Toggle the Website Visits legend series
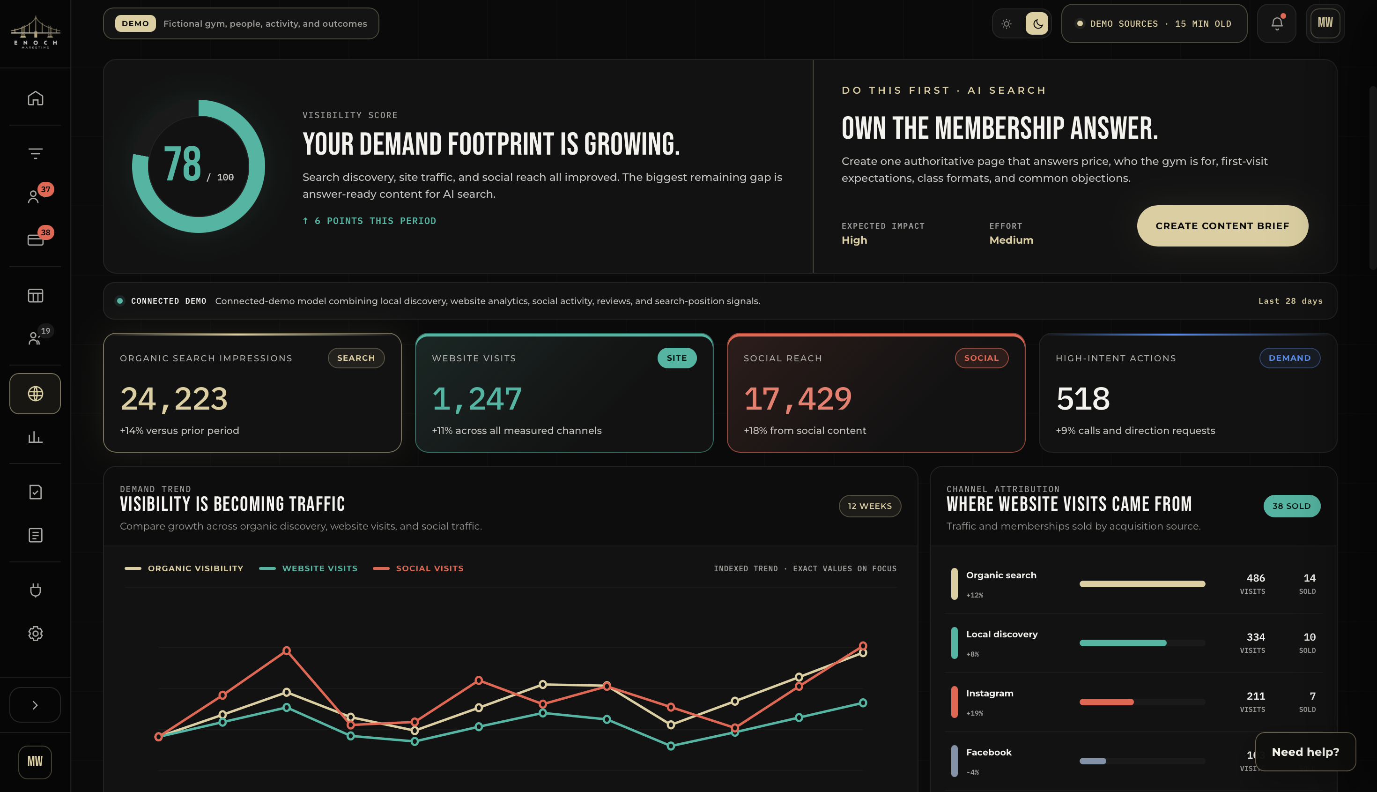The width and height of the screenshot is (1377, 792). 308,568
